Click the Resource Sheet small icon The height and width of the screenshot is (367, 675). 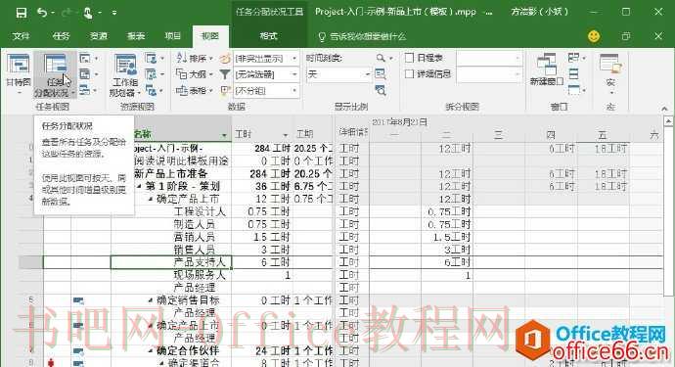151,74
